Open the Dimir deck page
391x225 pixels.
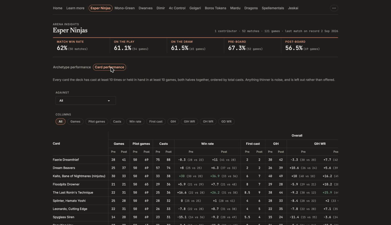161,8
